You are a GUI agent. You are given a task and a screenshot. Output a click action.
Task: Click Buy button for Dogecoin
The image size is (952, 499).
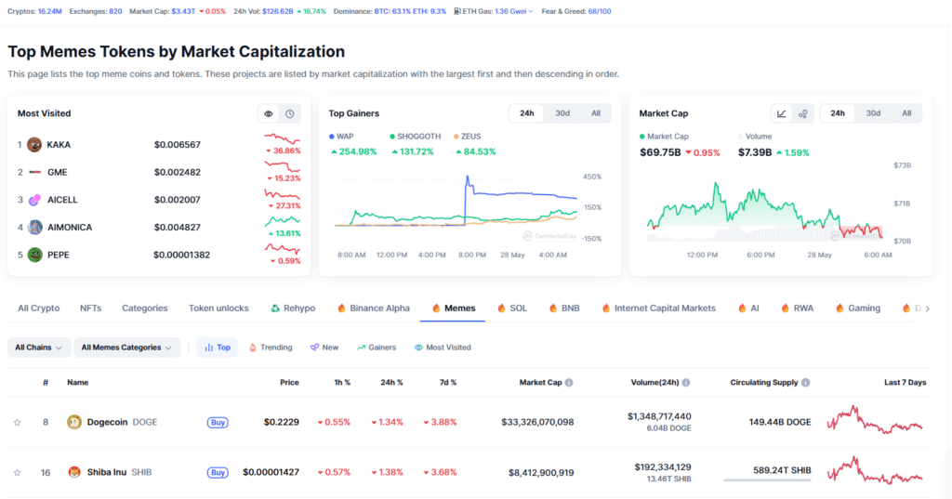pyautogui.click(x=218, y=423)
